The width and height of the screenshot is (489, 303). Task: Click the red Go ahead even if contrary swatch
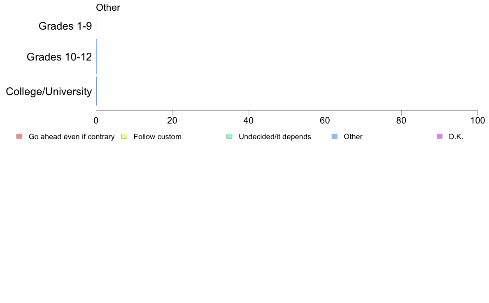[x=19, y=136]
